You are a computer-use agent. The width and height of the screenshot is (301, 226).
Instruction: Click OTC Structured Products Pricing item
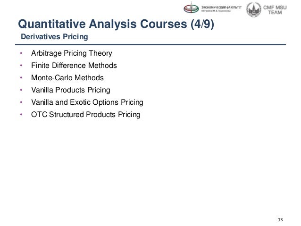[86, 115]
